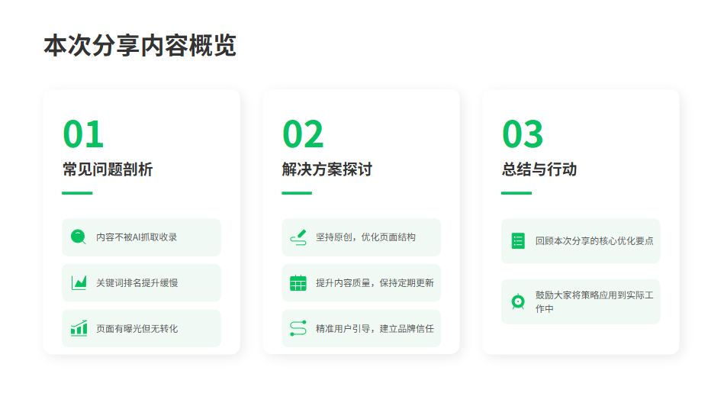Viewport: 724px width, 406px height.
Task: Select the heading 常见问题剖析
Action: (108, 169)
